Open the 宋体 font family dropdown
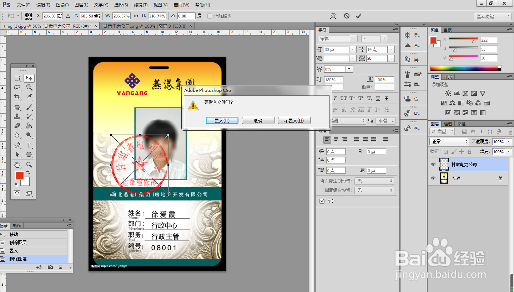Screen dimensions: 514x292 354,38
